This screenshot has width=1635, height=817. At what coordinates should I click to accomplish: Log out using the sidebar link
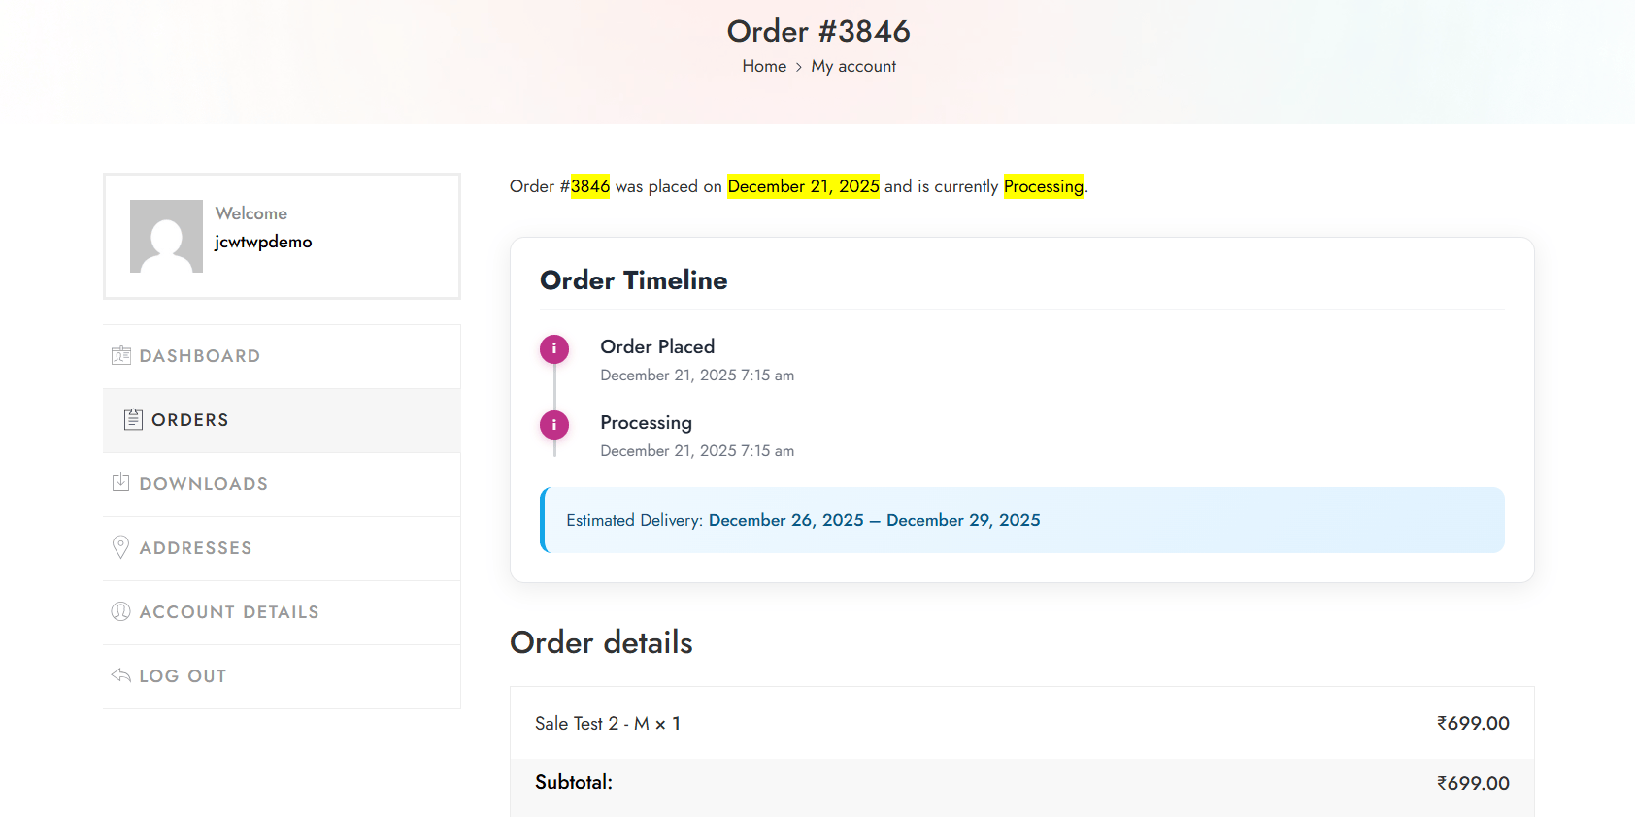pos(183,676)
